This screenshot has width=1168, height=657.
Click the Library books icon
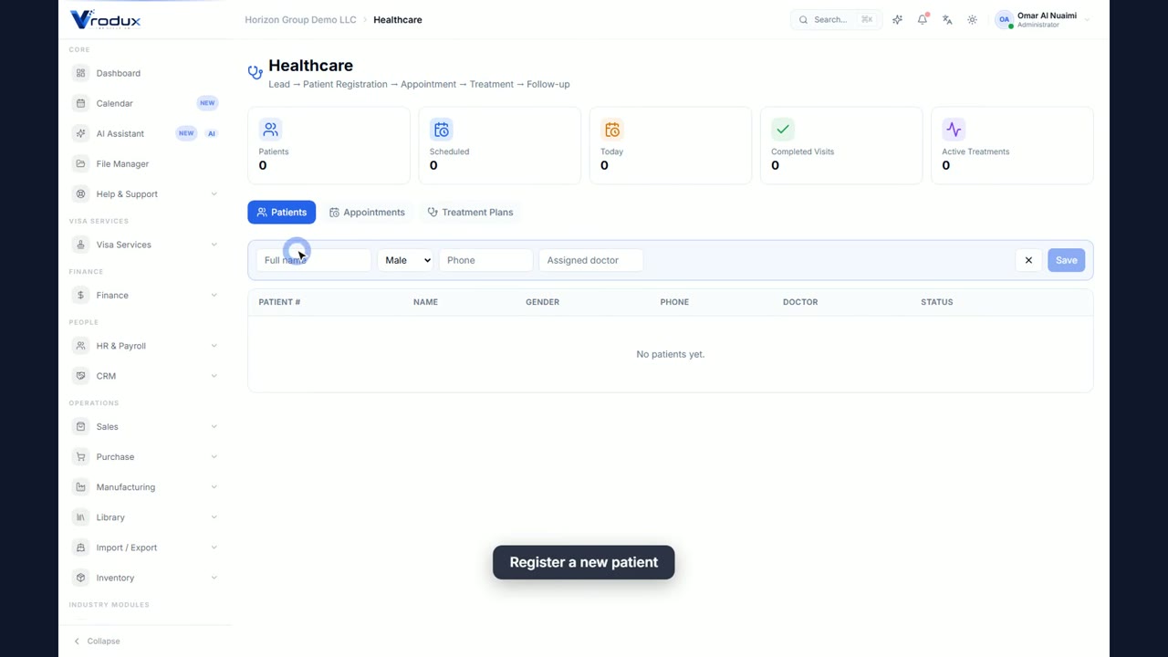point(80,516)
